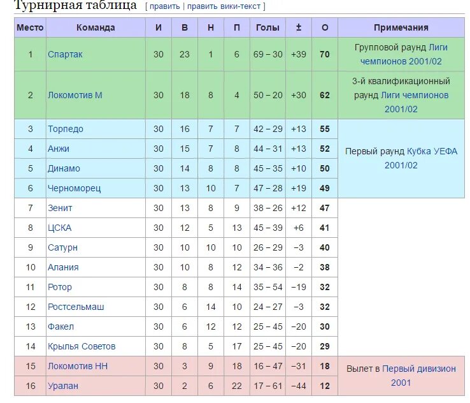Click the править section edit link
Screen dimensions: 470x403
(x=164, y=6)
